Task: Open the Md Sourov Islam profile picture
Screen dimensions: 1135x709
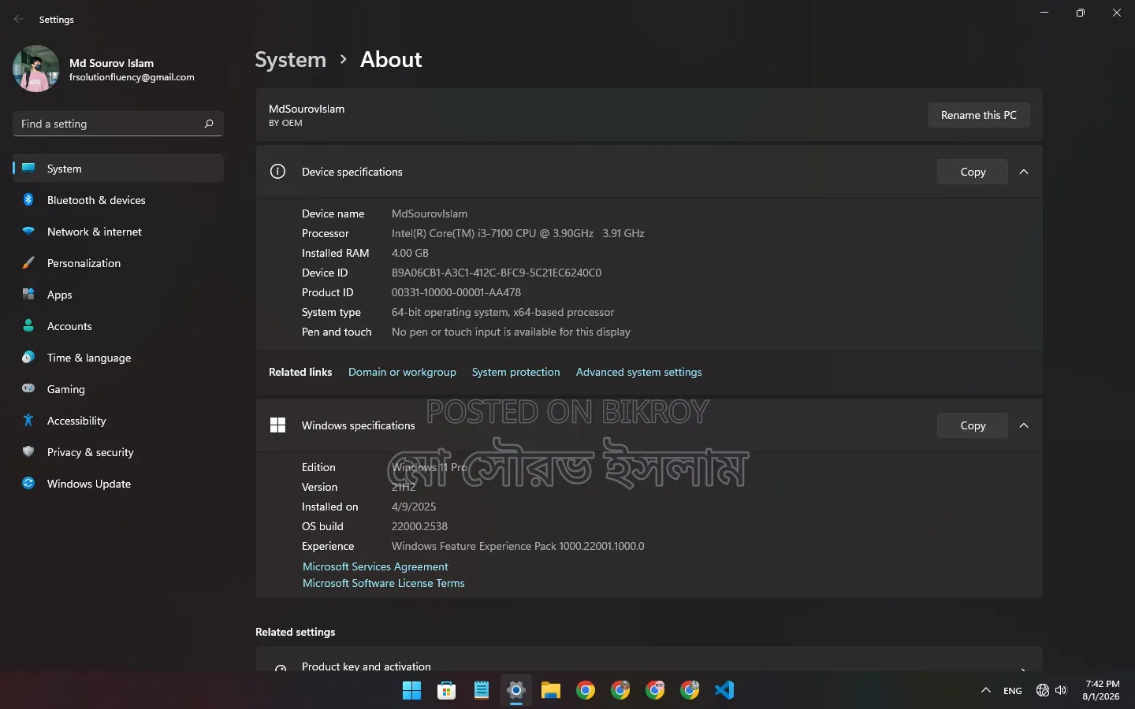Action: pos(35,69)
